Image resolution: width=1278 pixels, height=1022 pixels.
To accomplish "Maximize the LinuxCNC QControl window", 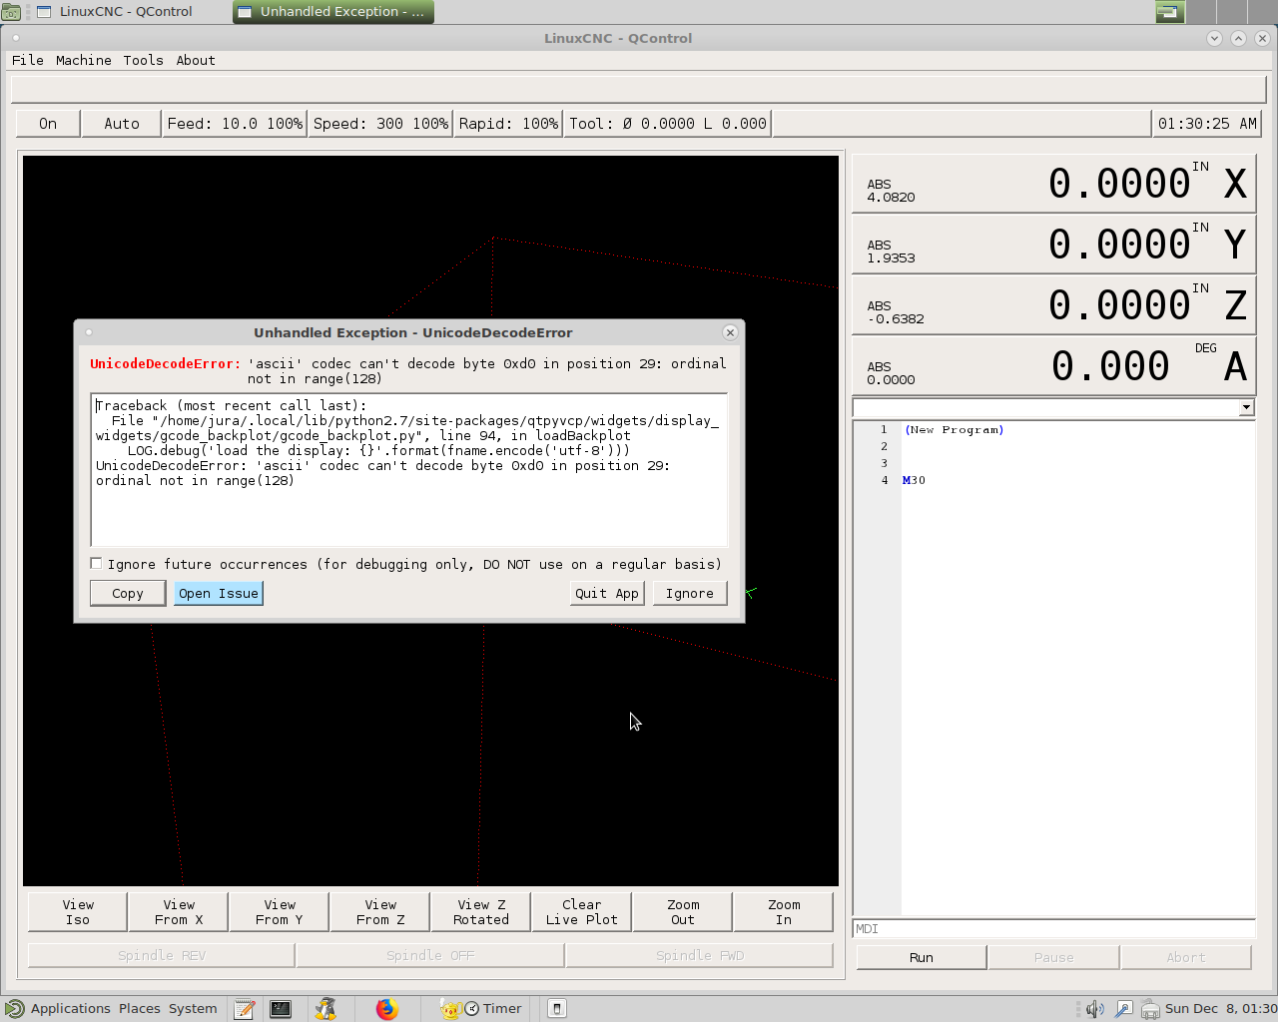I will pyautogui.click(x=1238, y=38).
